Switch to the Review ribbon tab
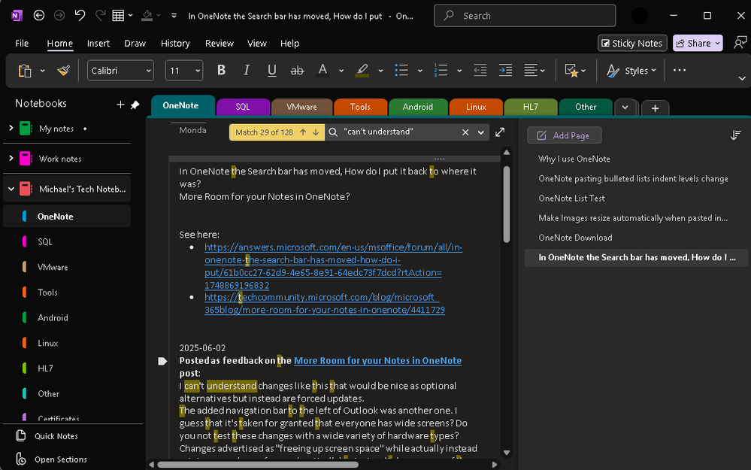Image resolution: width=751 pixels, height=470 pixels. [x=220, y=43]
